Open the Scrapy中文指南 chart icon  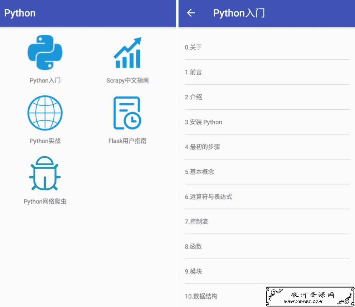pos(127,52)
